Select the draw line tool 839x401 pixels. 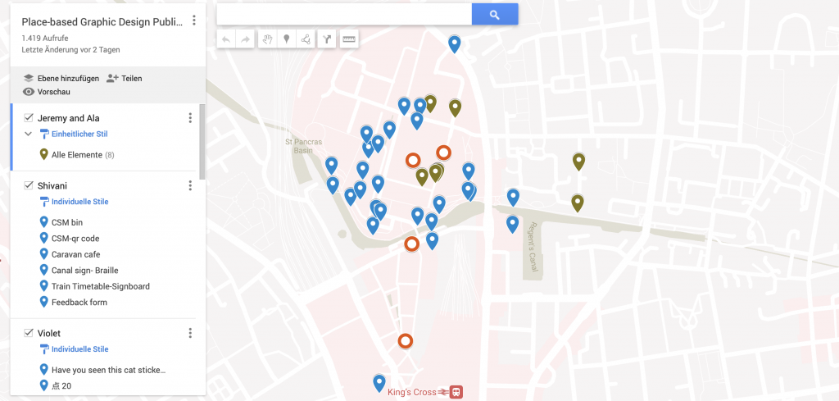pos(306,39)
